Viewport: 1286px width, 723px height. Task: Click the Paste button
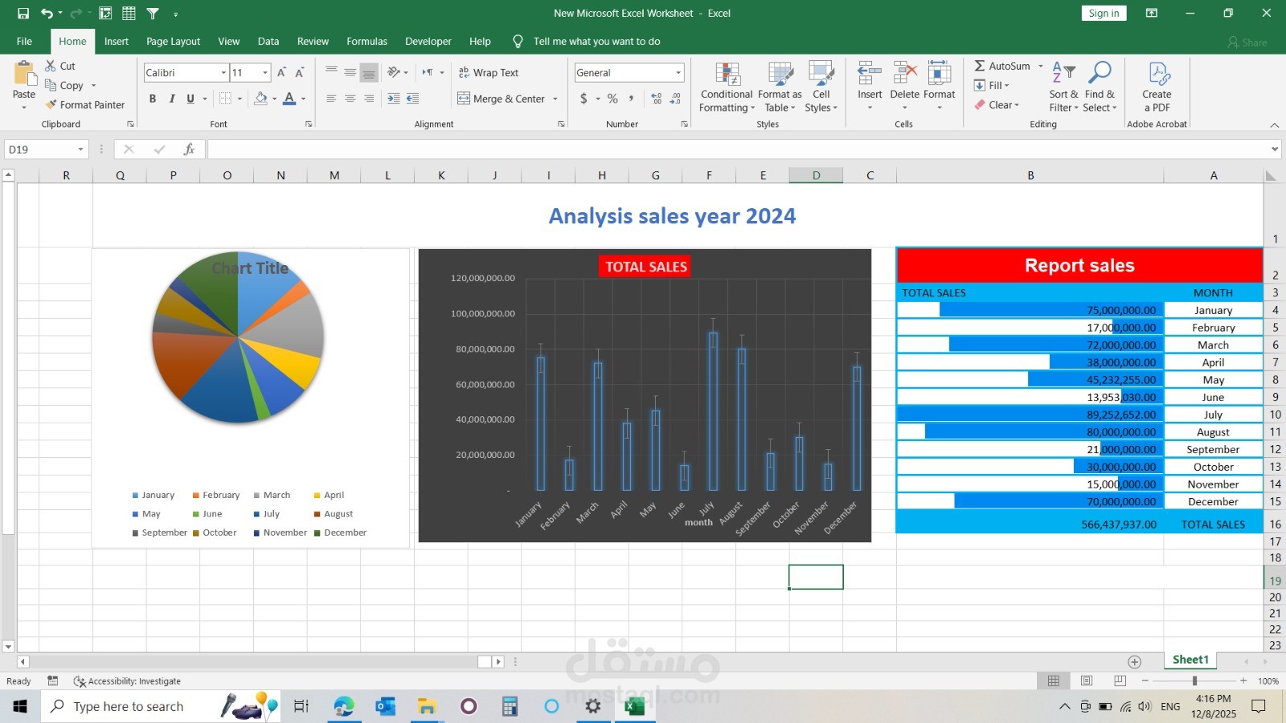point(24,85)
